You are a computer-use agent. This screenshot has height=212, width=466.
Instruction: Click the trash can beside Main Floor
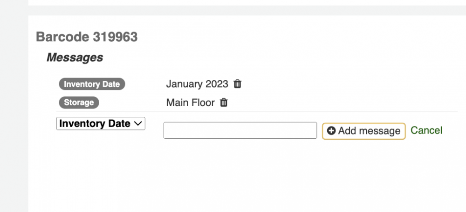click(x=224, y=103)
